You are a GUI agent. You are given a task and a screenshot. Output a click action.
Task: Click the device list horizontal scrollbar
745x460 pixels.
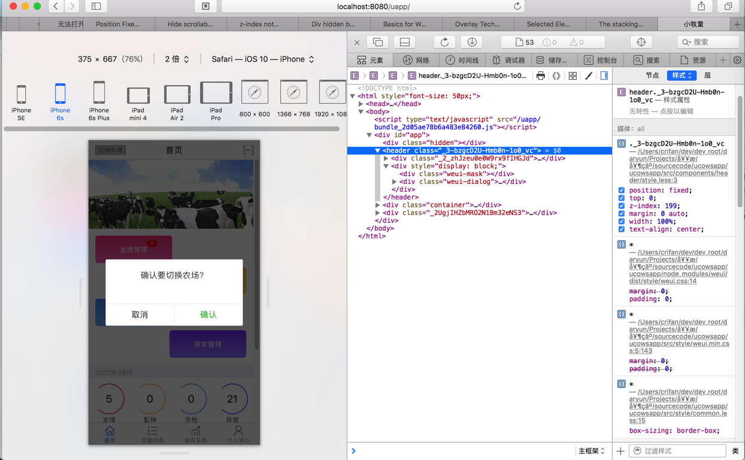click(x=171, y=129)
